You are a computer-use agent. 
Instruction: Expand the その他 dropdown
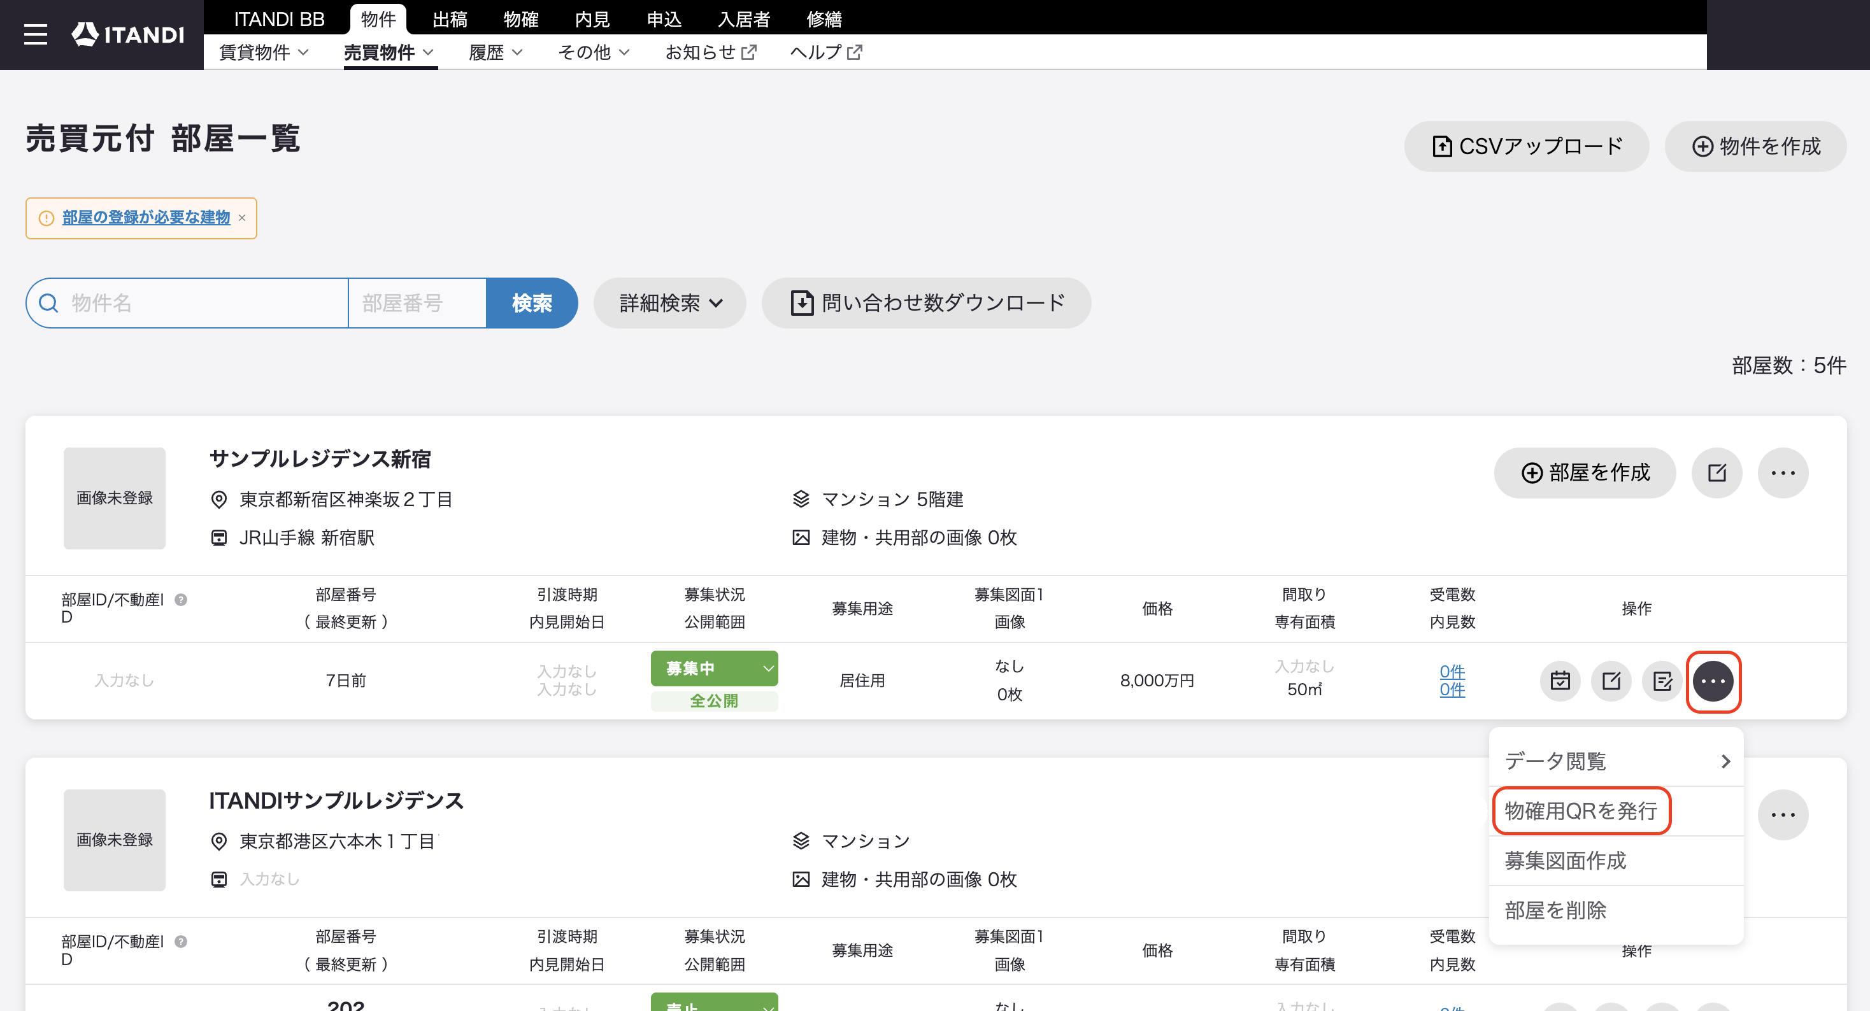593,52
